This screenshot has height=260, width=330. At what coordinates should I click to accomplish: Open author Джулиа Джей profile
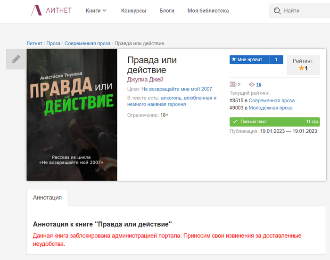(x=145, y=80)
